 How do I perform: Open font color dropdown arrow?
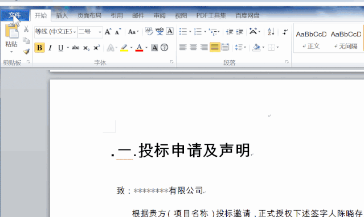point(146,48)
